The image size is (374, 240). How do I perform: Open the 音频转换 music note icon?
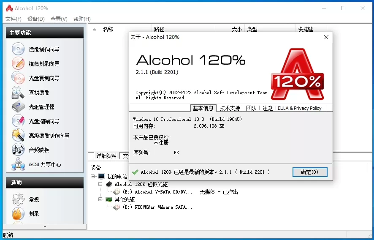tap(18, 150)
